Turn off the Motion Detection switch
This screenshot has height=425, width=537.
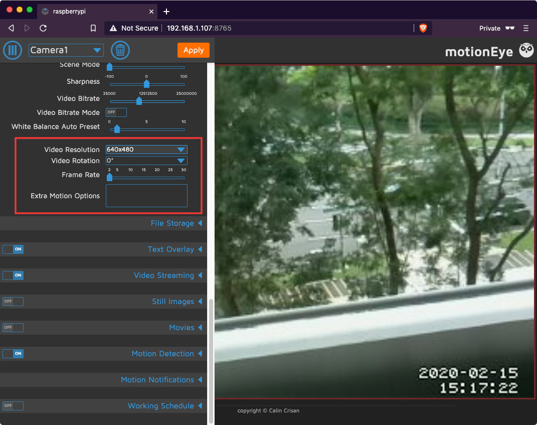click(13, 353)
